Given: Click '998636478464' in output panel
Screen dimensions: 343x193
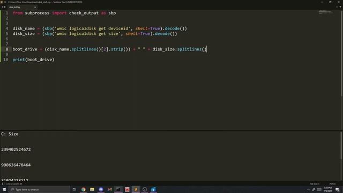Looking at the screenshot, I should [x=16, y=165].
